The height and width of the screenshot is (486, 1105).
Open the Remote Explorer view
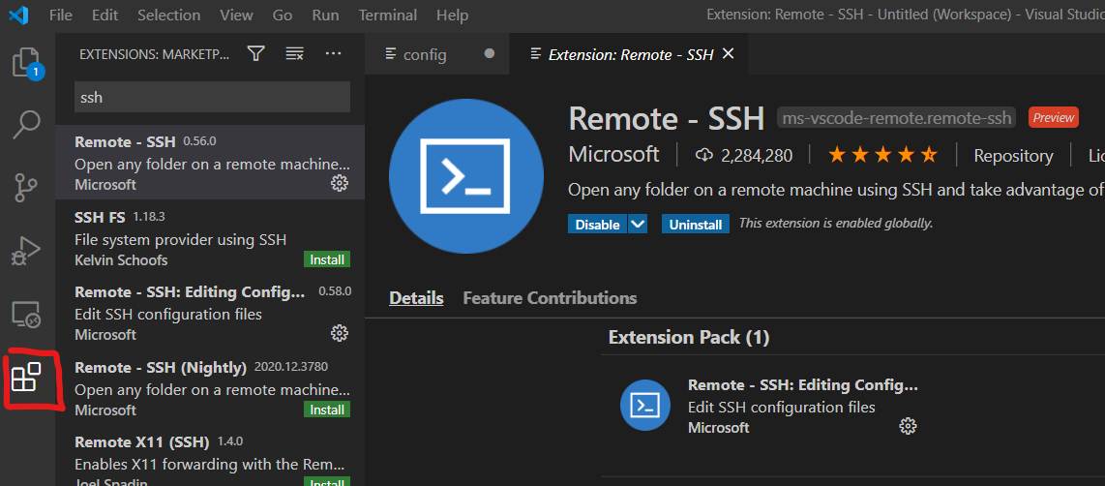coord(27,314)
